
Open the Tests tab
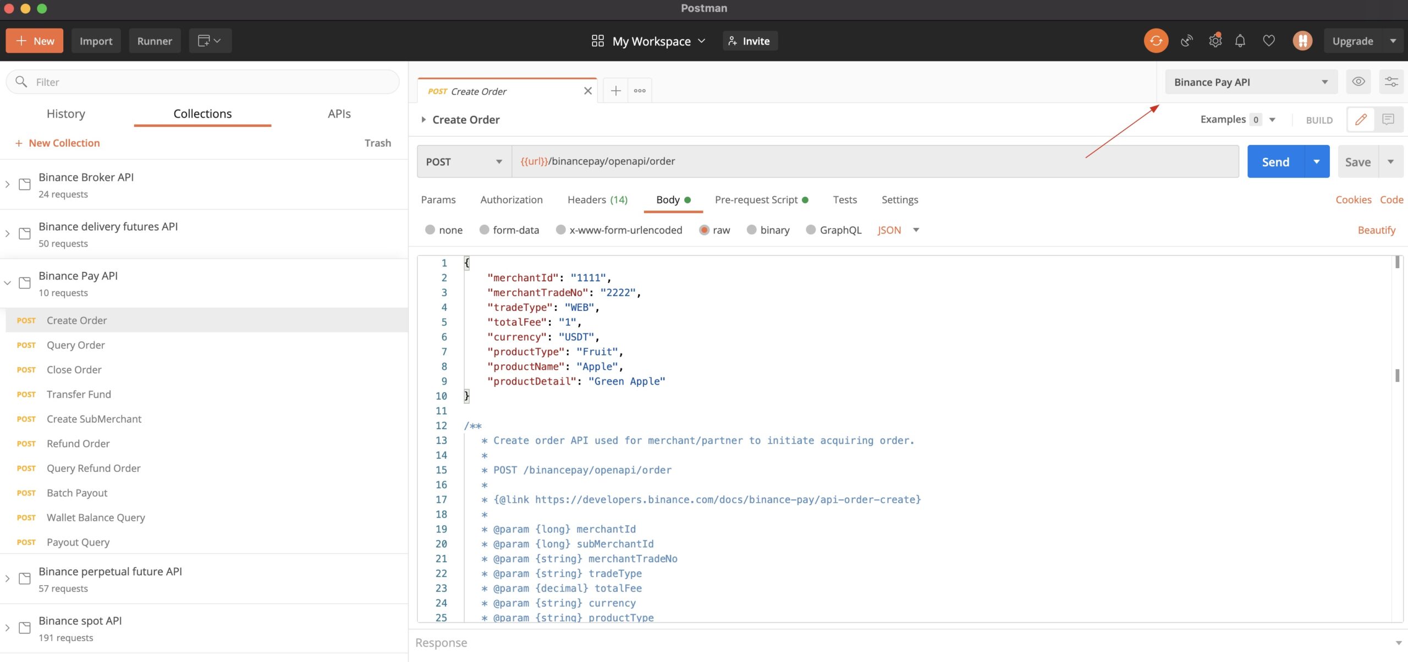(844, 199)
